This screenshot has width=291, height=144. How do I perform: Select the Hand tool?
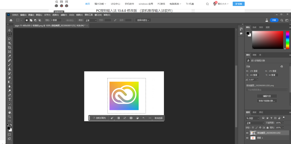(9, 112)
